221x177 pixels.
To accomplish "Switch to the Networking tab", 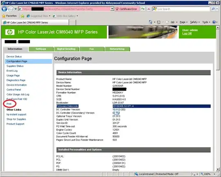I will tap(117, 49).
